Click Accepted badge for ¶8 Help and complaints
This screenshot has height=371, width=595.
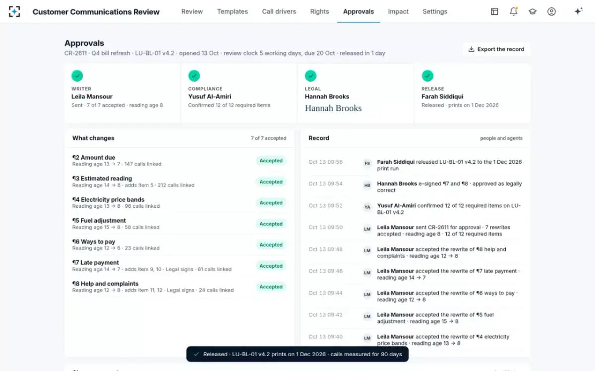pyautogui.click(x=271, y=287)
